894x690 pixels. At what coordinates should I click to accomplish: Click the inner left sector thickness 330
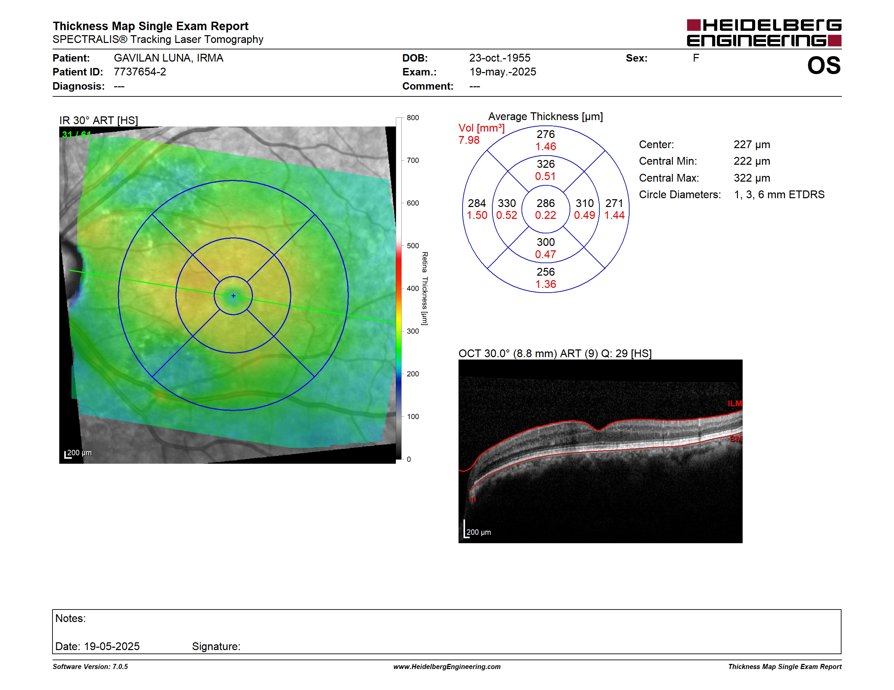tap(507, 203)
